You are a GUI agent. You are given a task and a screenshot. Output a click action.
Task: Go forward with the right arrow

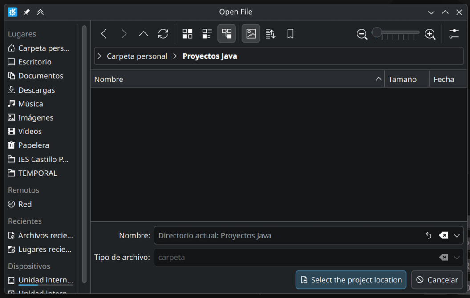pyautogui.click(x=124, y=34)
